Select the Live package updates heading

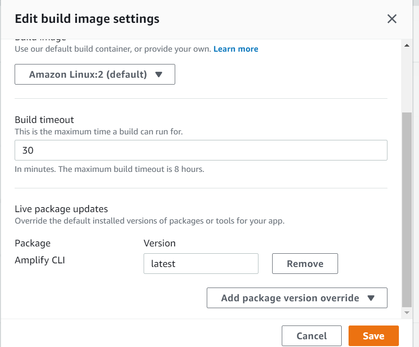[61, 209]
